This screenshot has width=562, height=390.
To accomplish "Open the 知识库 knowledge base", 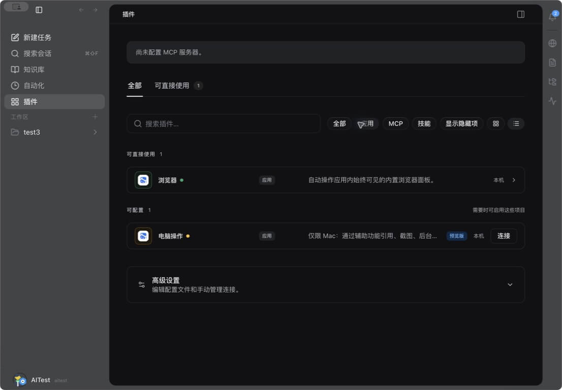I will (54, 70).
